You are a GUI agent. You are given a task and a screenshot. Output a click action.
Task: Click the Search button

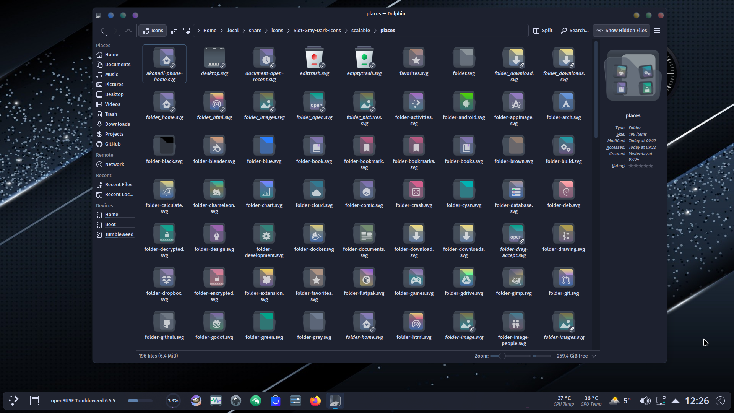coord(575,31)
